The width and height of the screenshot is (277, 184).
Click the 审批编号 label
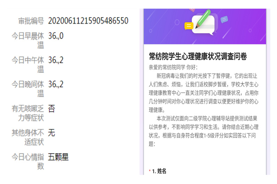click(31, 21)
